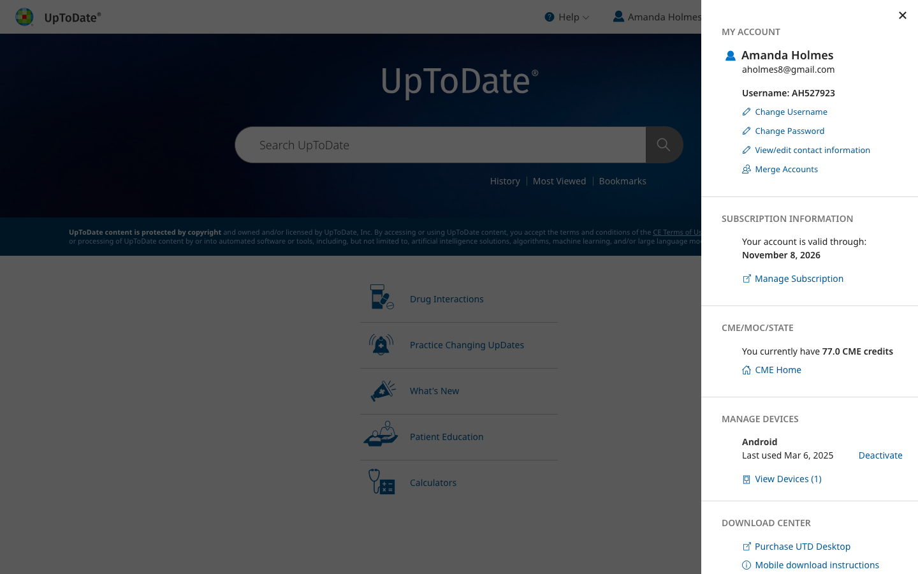This screenshot has width=918, height=574.
Task: Click the text Username: AH527923
Action: coord(788,93)
